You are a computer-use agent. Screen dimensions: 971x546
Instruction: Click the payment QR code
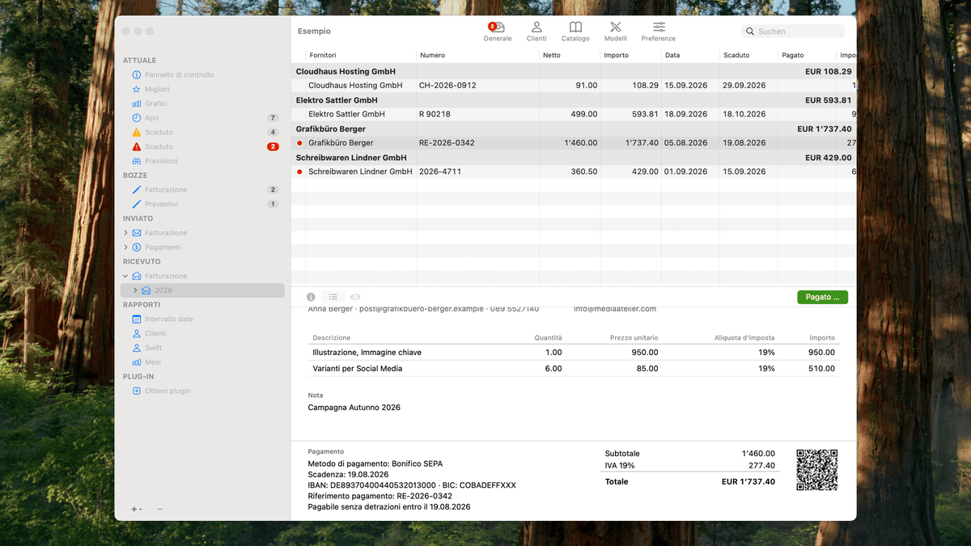(817, 470)
